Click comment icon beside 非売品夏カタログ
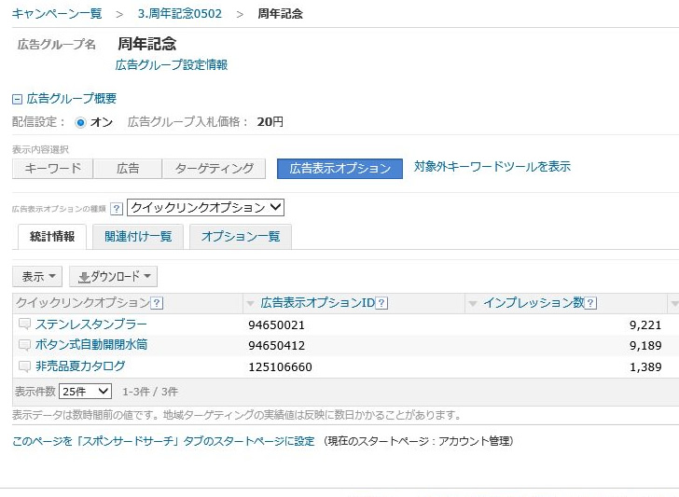679x497 pixels. 24,366
